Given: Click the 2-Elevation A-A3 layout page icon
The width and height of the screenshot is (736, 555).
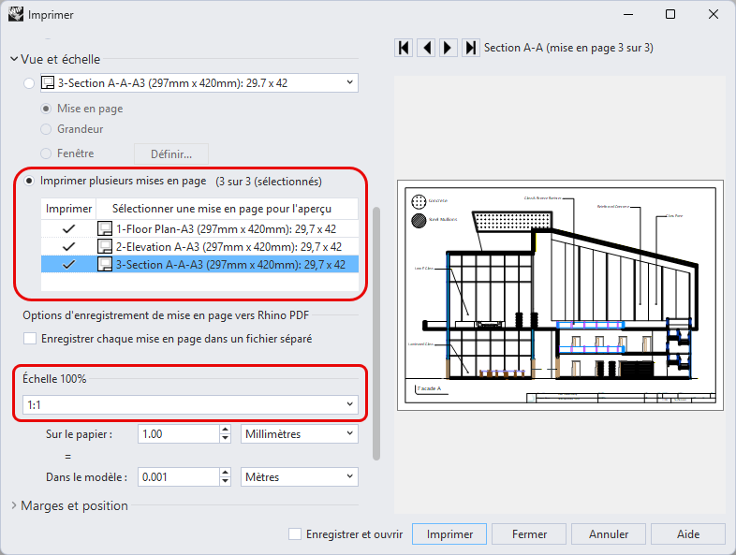Looking at the screenshot, I should tap(105, 246).
